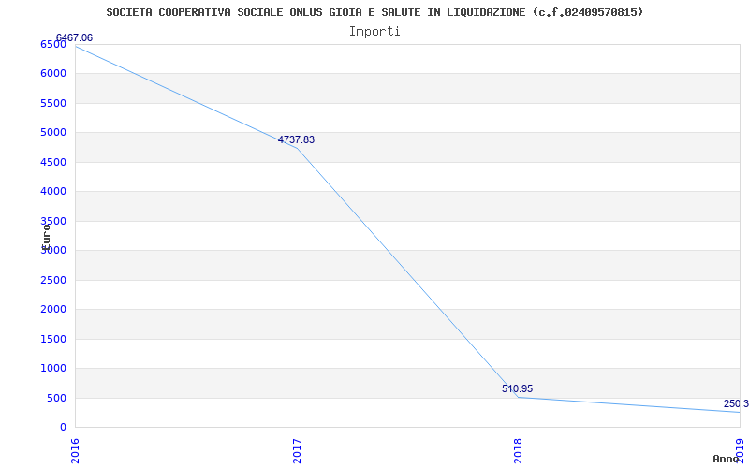Click the 2017 x-axis year label
Image resolution: width=749 pixels, height=468 pixels.
point(297,451)
